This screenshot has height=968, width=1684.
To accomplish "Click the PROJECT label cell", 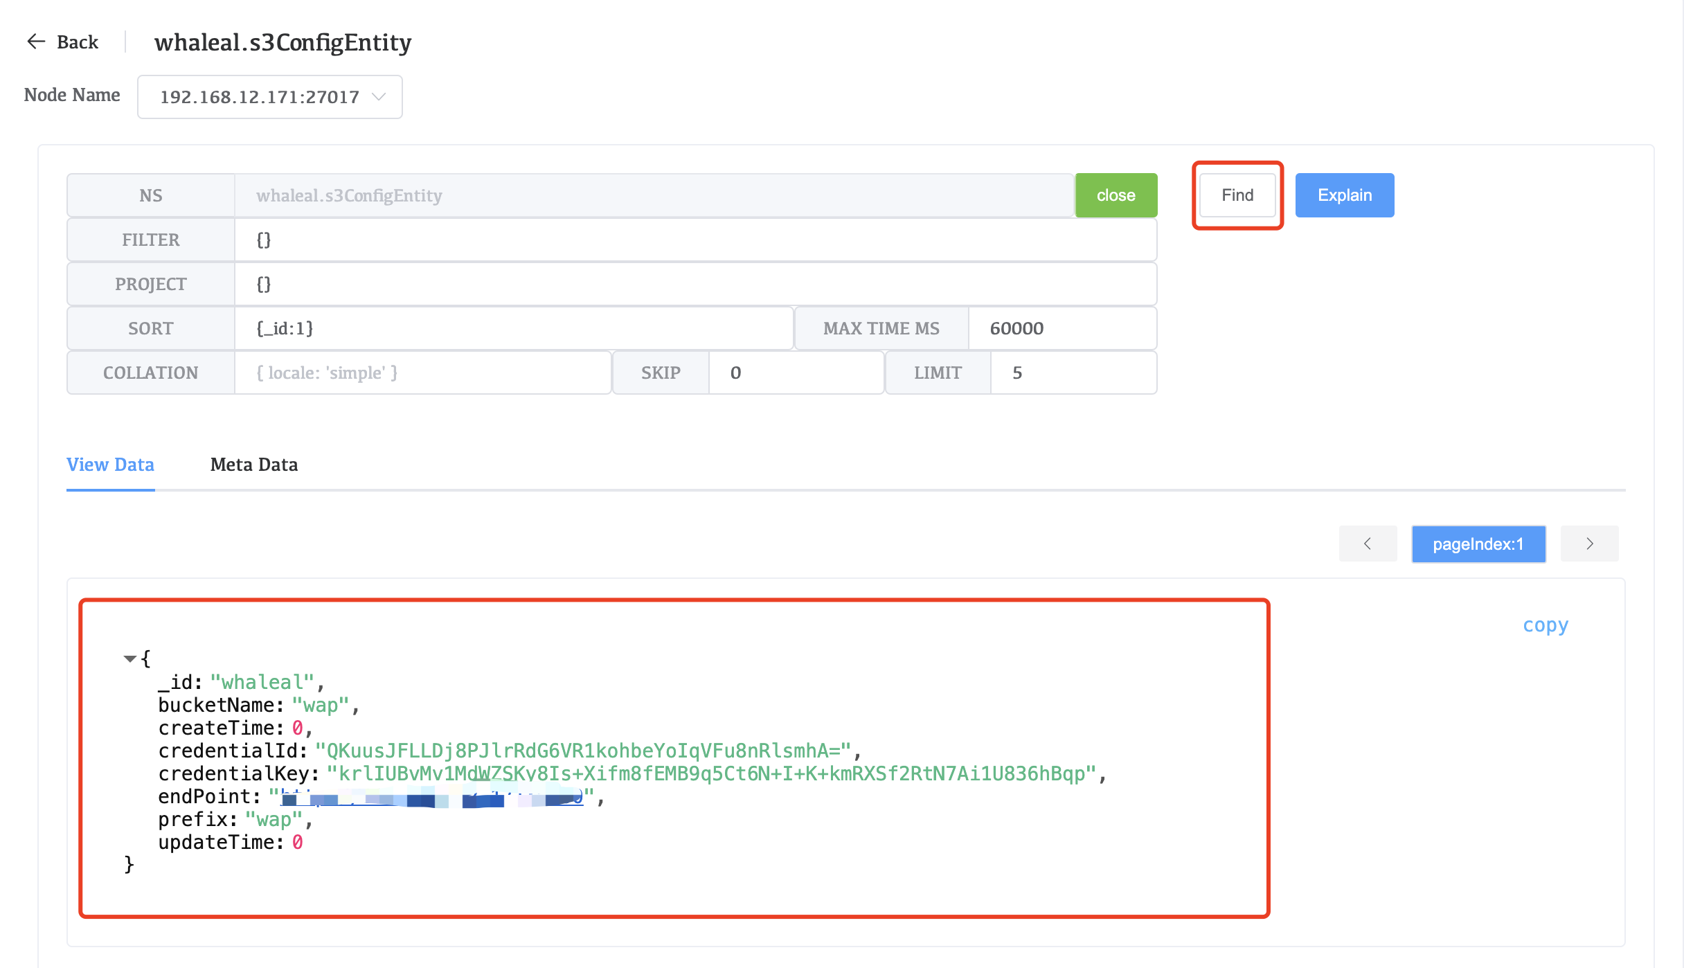I will click(x=151, y=284).
